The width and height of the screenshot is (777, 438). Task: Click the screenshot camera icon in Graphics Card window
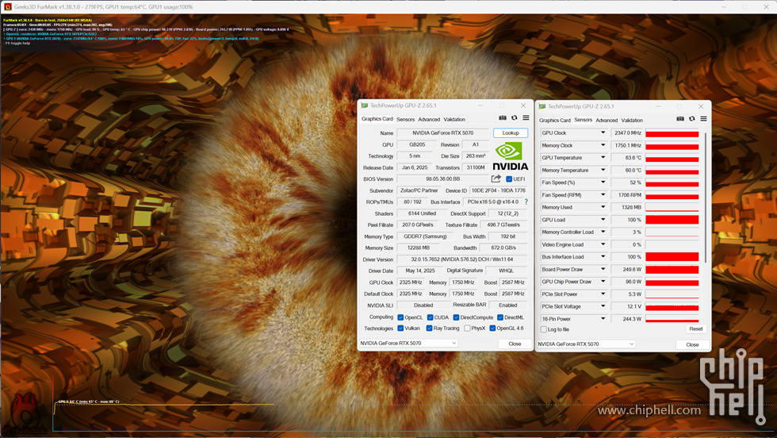[x=503, y=118]
